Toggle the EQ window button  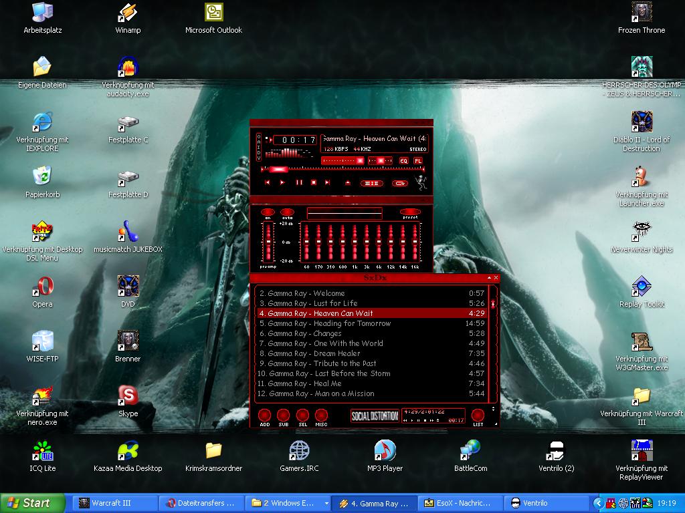tap(403, 161)
